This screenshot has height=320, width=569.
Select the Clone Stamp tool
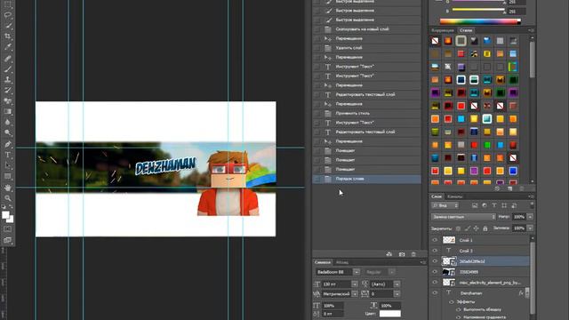(8, 79)
